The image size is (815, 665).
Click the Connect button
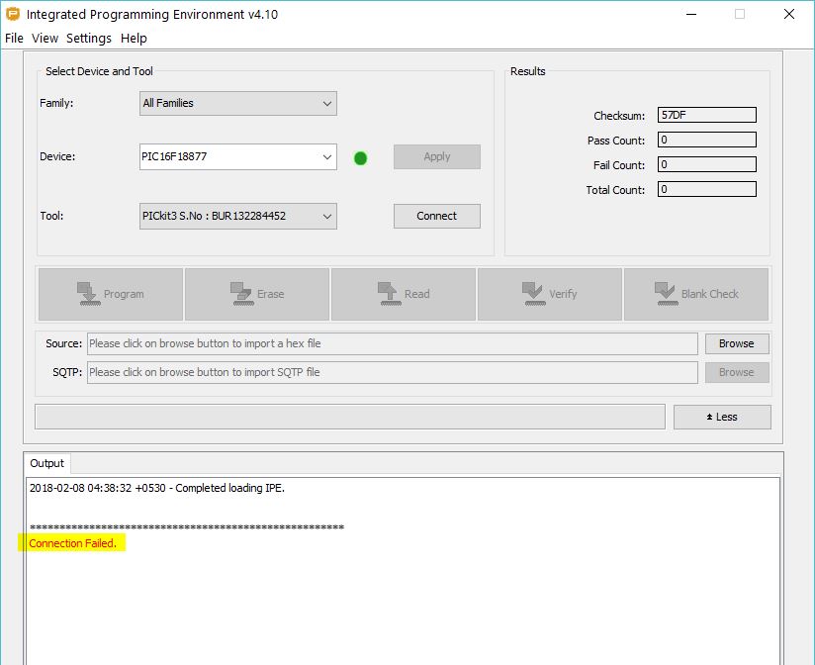(x=436, y=216)
